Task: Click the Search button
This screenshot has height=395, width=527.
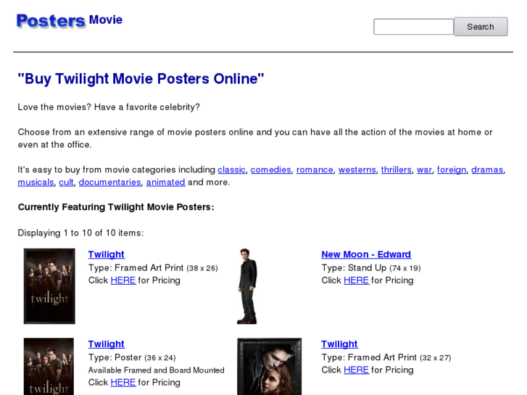Action: pyautogui.click(x=481, y=27)
